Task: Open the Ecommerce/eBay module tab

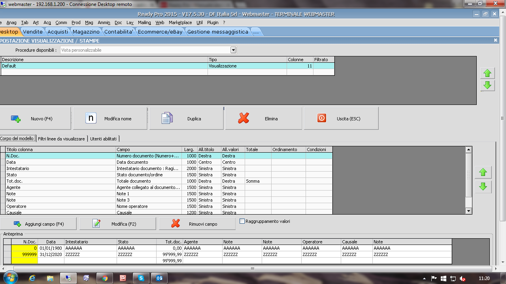Action: 160,32
